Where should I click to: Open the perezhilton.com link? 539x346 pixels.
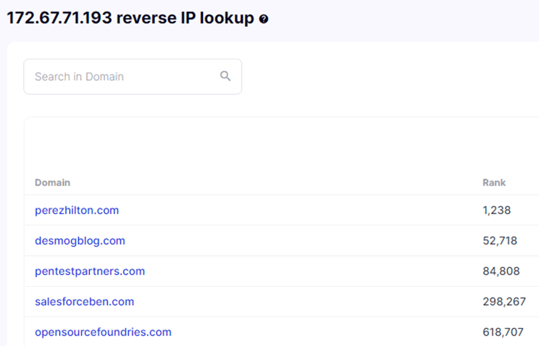point(77,210)
